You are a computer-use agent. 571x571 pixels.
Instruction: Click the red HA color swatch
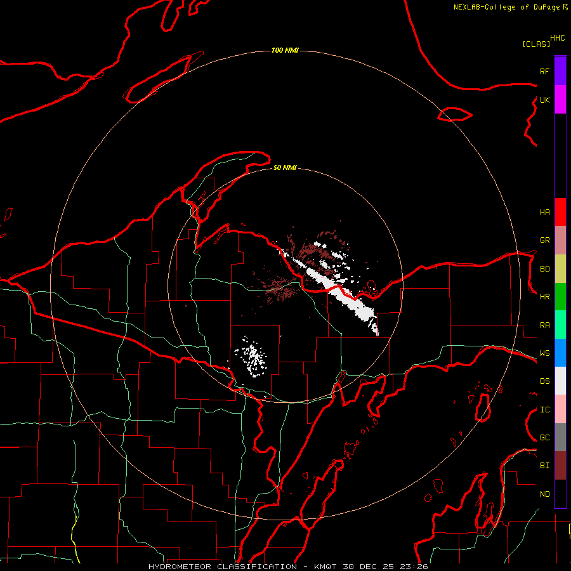click(x=560, y=212)
